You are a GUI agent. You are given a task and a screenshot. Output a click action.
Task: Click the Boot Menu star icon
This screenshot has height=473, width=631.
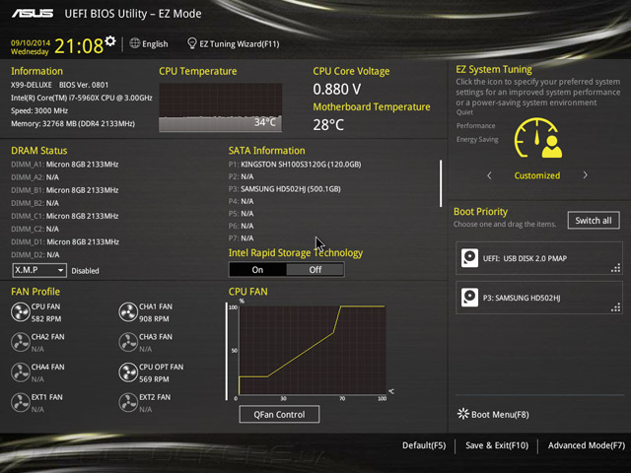click(463, 414)
